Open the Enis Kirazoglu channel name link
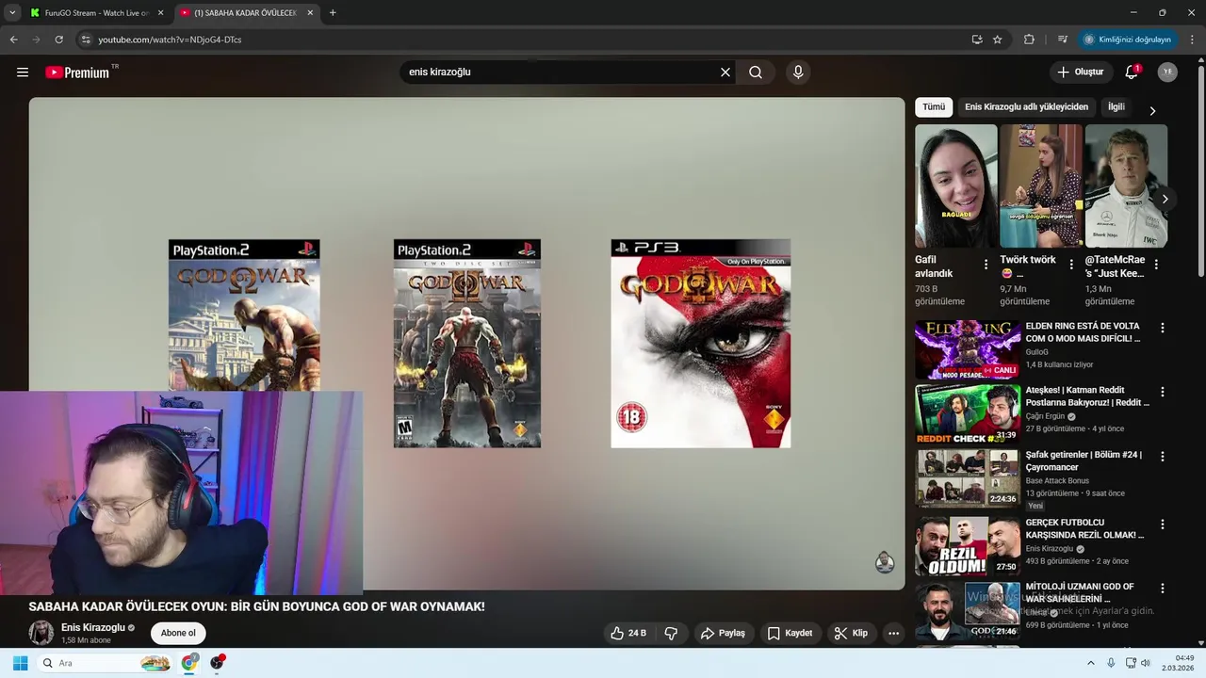 [x=93, y=628]
